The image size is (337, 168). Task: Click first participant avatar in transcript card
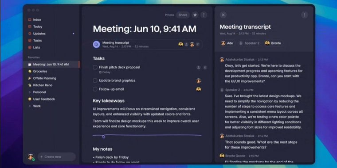(181, 44)
